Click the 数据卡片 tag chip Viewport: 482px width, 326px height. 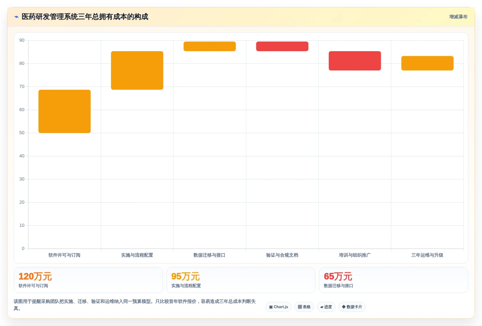click(352, 307)
